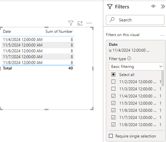Click the top-right corner handle of visual

tap(92, 28)
